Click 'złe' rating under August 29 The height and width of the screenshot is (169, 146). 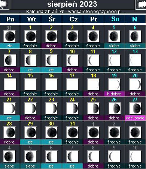tap(31, 142)
